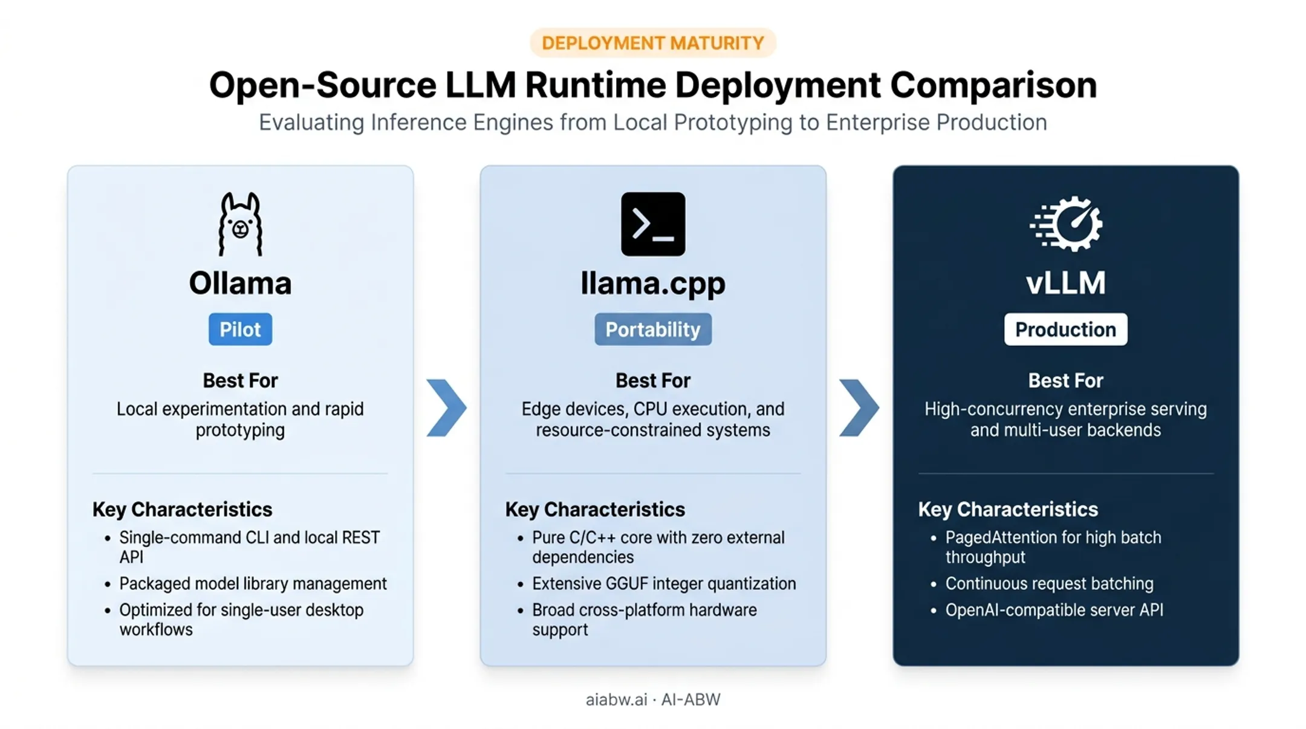
Task: Click 'Optimized for single-user desktop workflows' bullet
Action: [x=241, y=620]
